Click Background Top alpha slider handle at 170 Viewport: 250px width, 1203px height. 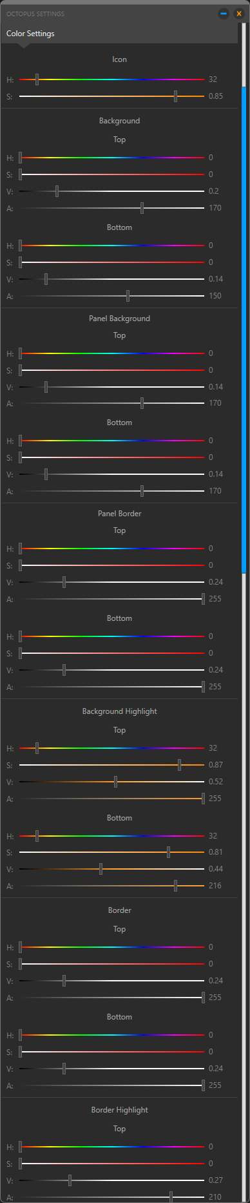142,208
